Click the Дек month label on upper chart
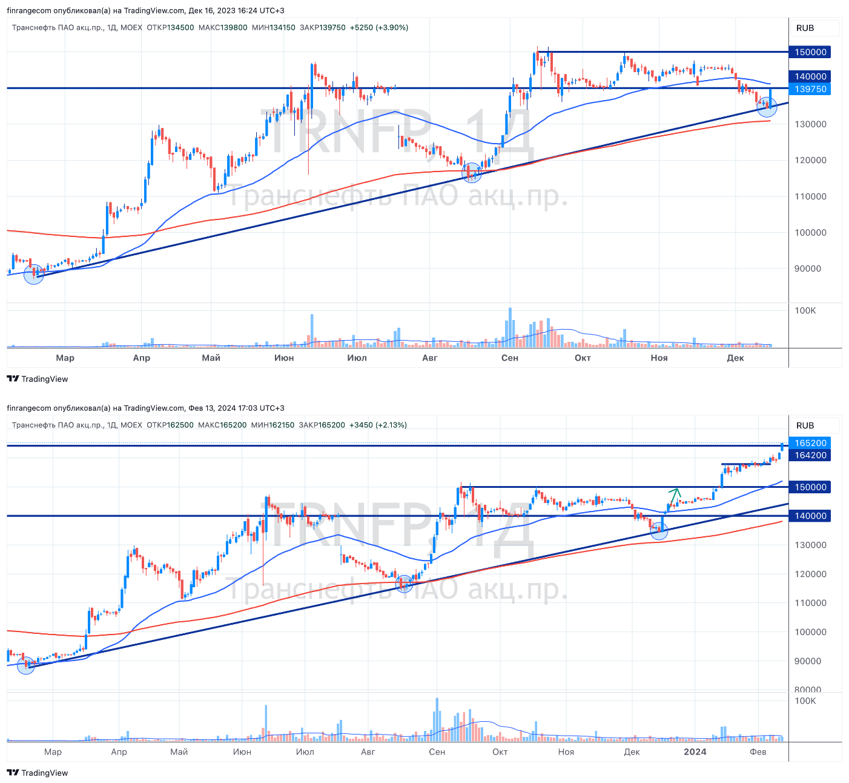849x783 pixels. [735, 358]
